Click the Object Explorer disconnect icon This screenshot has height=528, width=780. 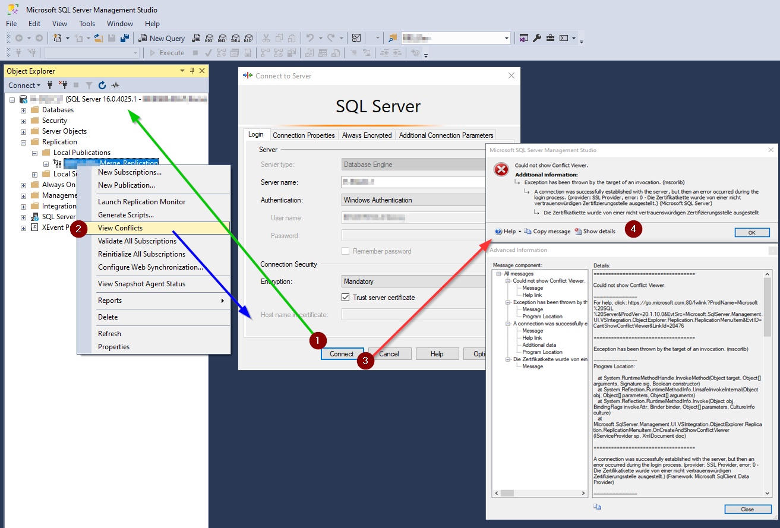point(64,85)
